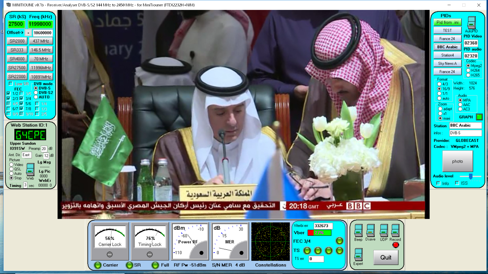The height and width of the screenshot is (274, 488).
Task: Click the first TS green LED
Action: click(x=307, y=251)
